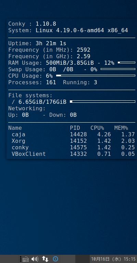Click PID 14428
This screenshot has height=263, width=137.
(78, 134)
